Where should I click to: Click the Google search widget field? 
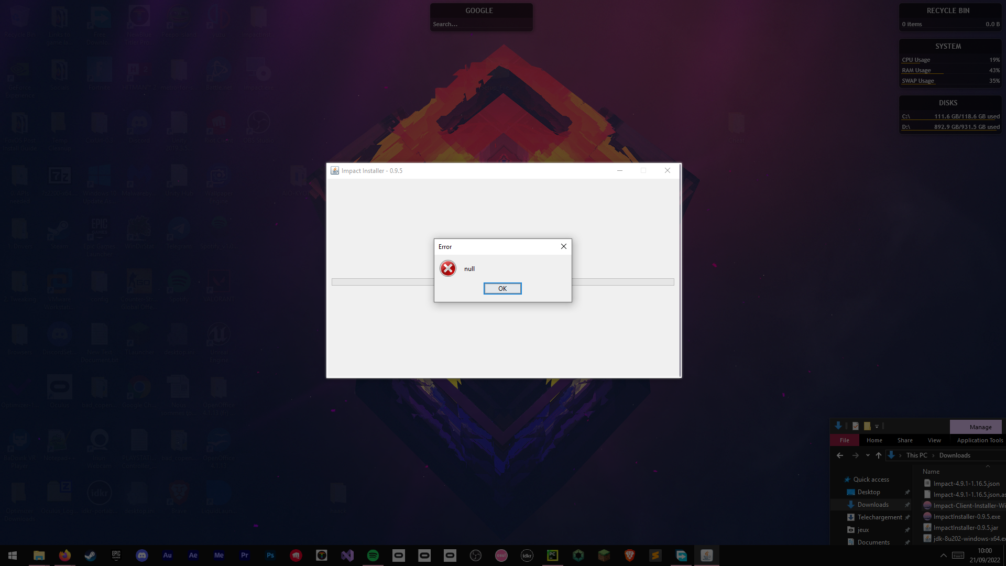pos(480,24)
